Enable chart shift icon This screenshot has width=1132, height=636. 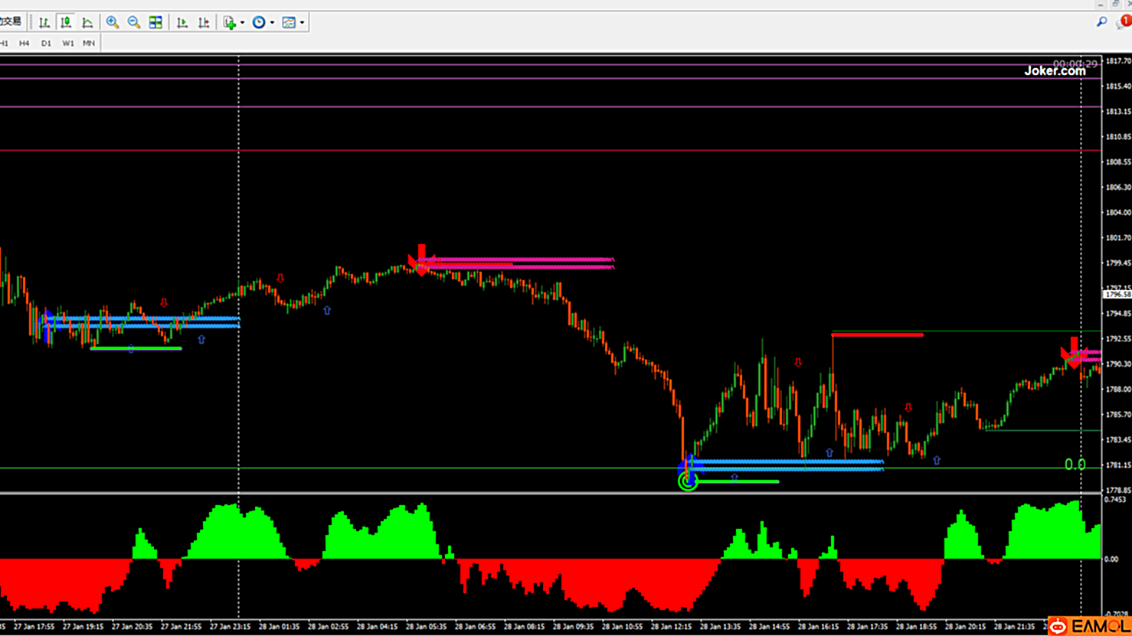click(204, 22)
